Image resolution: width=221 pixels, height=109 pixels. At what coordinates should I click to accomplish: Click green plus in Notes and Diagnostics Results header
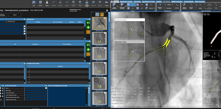click(x=90, y=86)
